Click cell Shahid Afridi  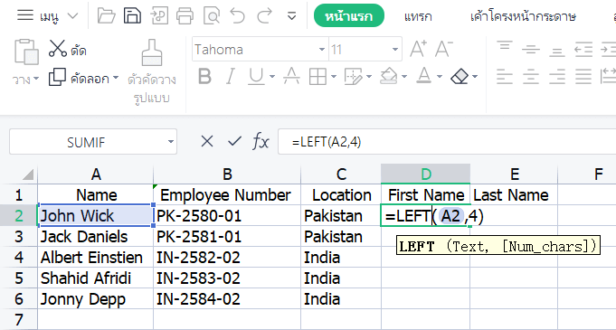pos(96,278)
